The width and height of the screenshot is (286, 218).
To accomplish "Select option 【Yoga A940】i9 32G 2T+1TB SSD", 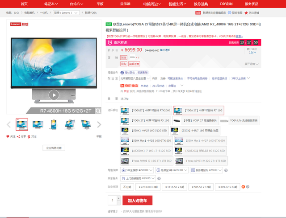I will (x=201, y=161).
